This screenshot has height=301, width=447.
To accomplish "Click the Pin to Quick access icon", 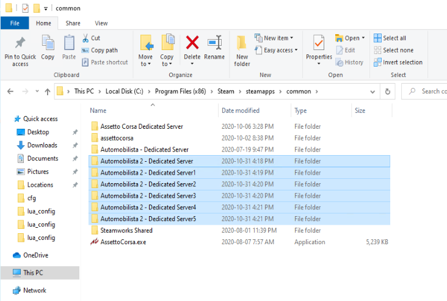I will click(20, 44).
